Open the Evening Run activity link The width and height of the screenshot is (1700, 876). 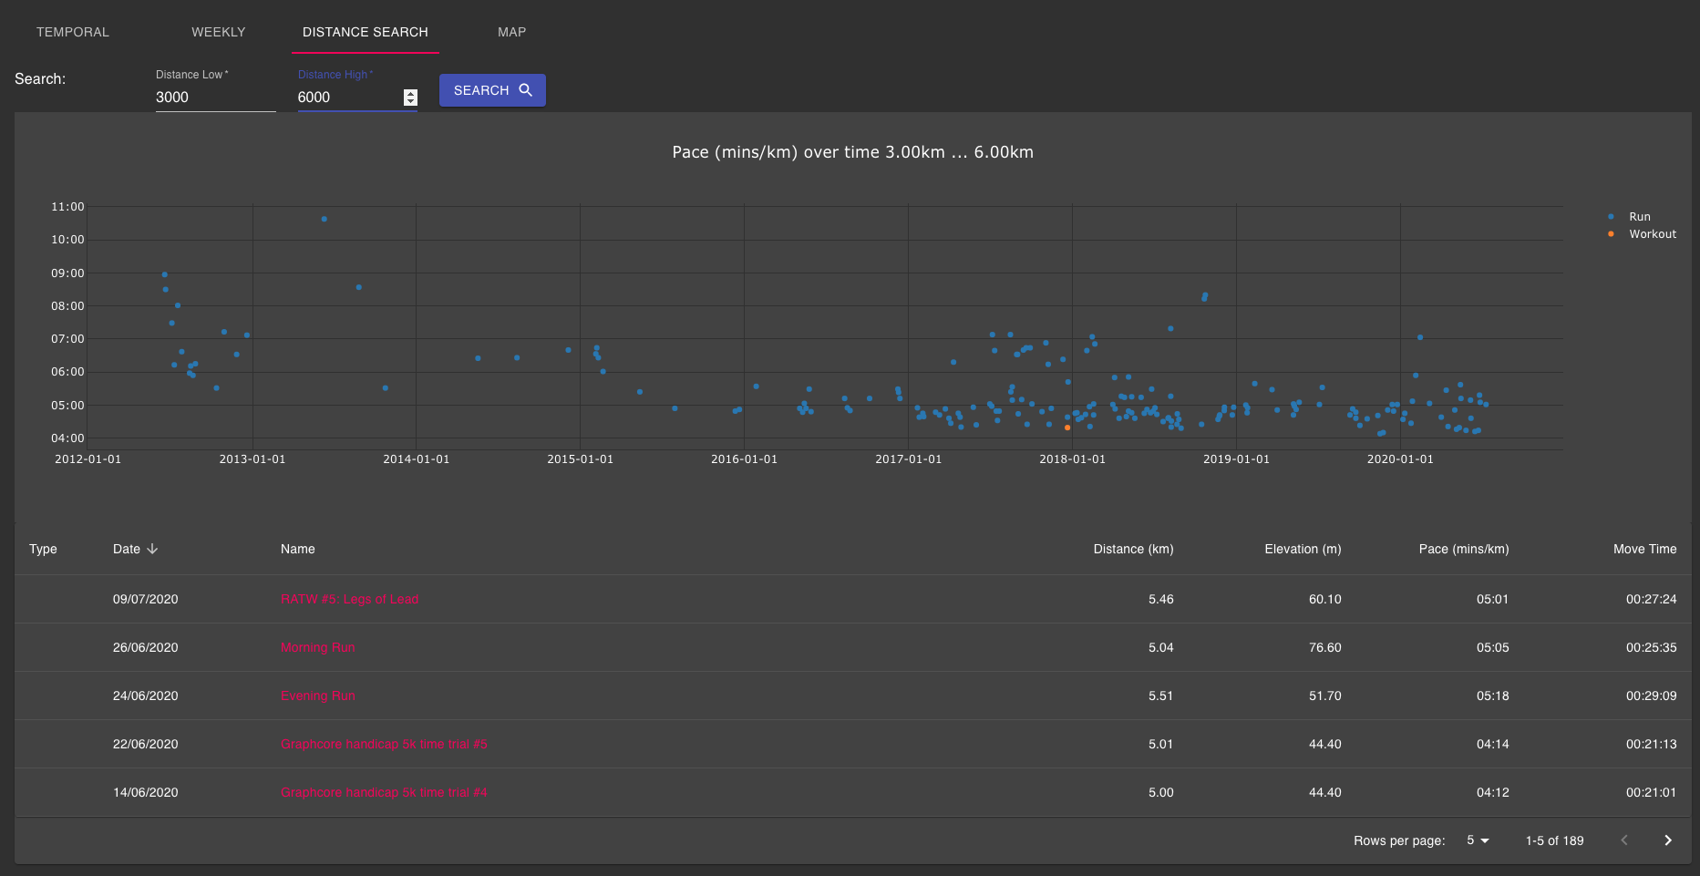pyautogui.click(x=317, y=696)
